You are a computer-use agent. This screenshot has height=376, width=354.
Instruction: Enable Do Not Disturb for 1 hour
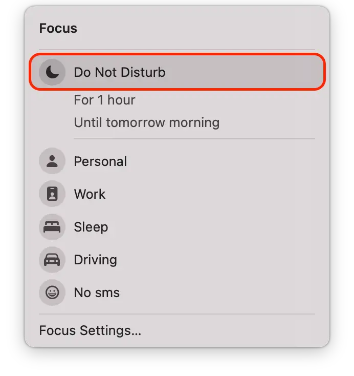(104, 100)
